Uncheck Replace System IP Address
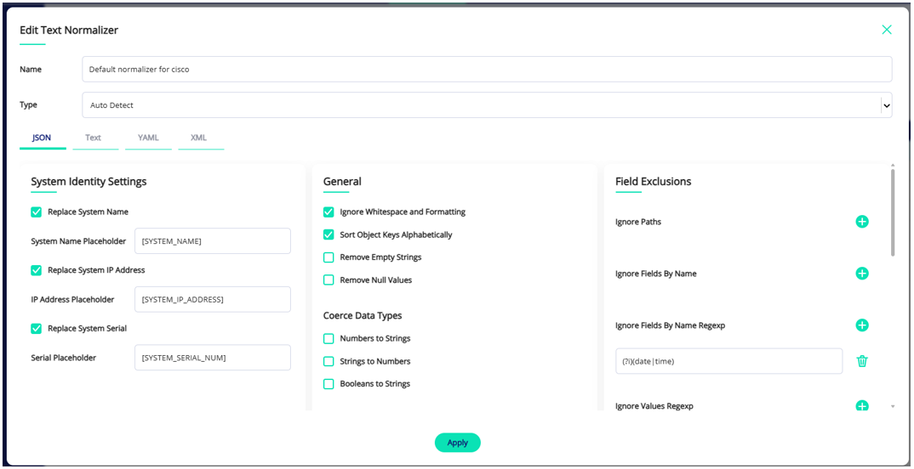 [x=36, y=270]
